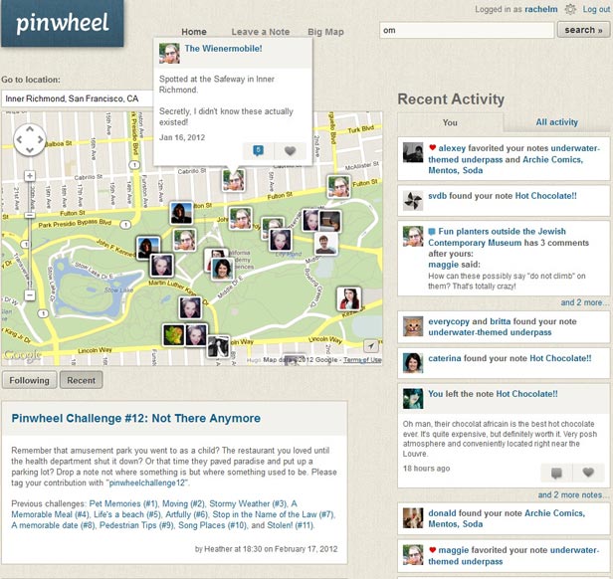Viewport: 613px width, 579px height.
Task: Open maggie link in 'maggie said:' comment
Action: 443,265
